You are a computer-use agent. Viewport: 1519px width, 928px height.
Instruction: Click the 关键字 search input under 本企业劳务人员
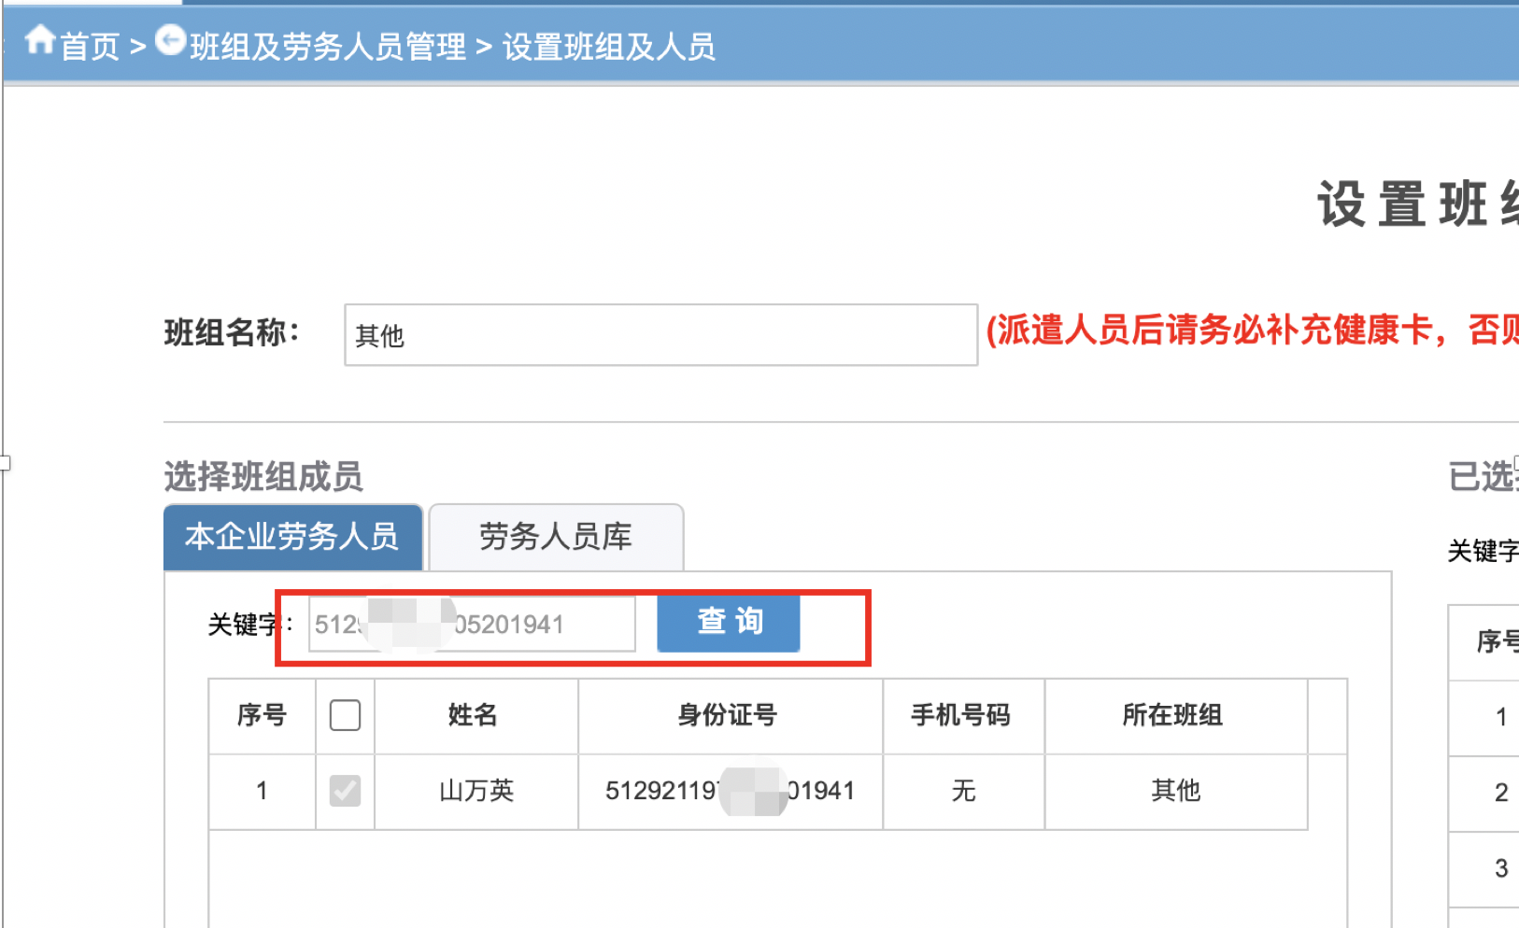coord(472,625)
